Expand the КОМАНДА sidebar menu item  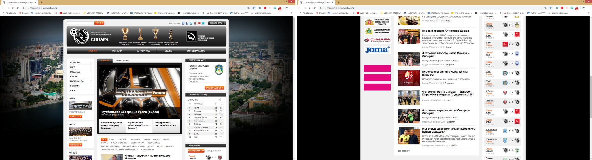tap(81, 72)
